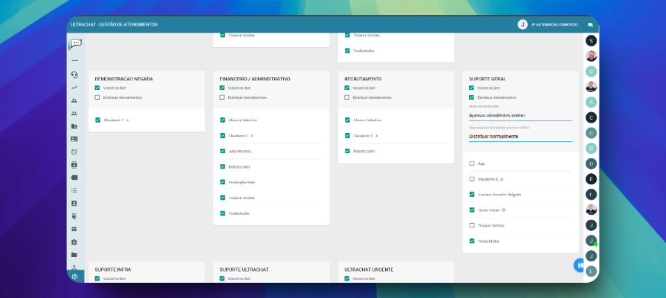The height and width of the screenshot is (298, 666).
Task: Uncheck Julia Miranda in Financeiro / Administrativo
Action: [x=222, y=151]
